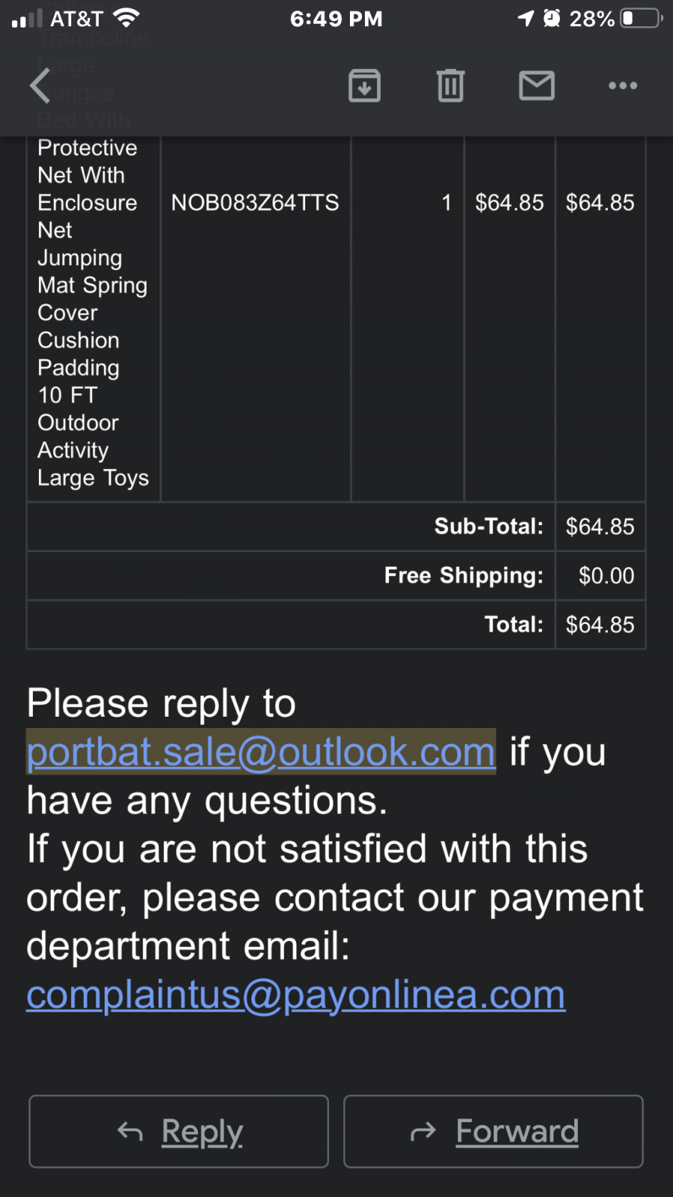Tap the back arrow to leave email
The image size is (673, 1197).
(40, 85)
